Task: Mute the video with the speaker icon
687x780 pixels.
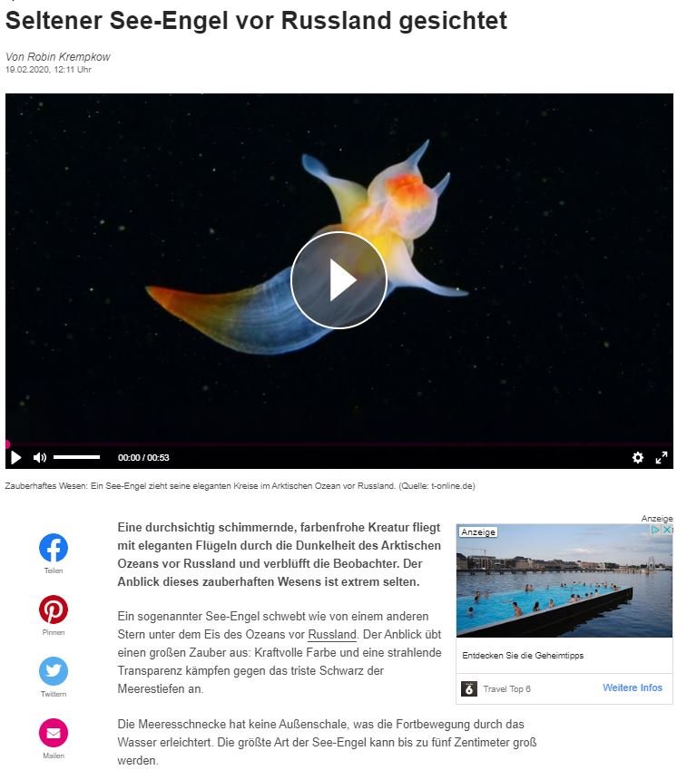Action: coord(40,457)
